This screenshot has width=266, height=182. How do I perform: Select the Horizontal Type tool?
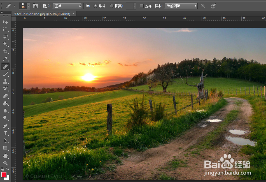pos(5,133)
